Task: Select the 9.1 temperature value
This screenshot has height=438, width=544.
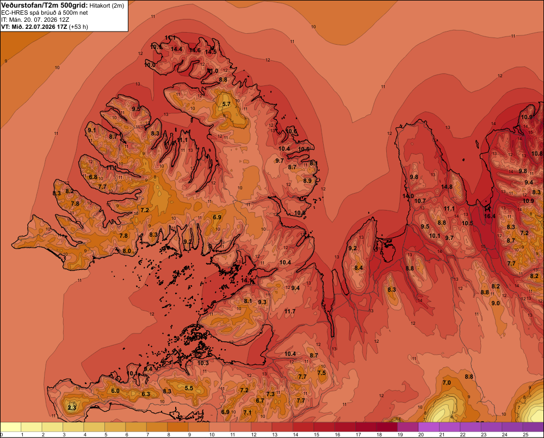Action: (91, 130)
